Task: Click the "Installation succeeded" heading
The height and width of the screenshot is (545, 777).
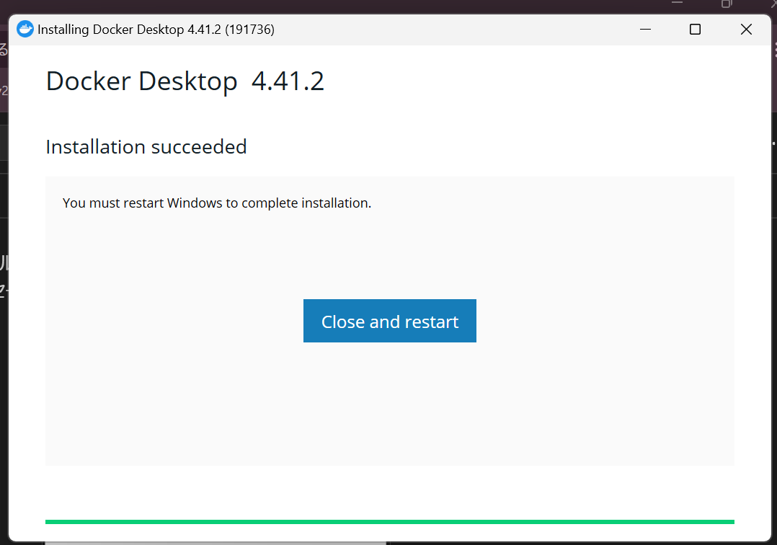Action: click(x=146, y=147)
